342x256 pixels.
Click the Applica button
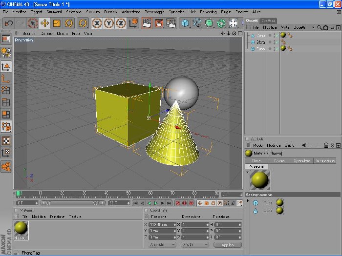tap(228, 245)
